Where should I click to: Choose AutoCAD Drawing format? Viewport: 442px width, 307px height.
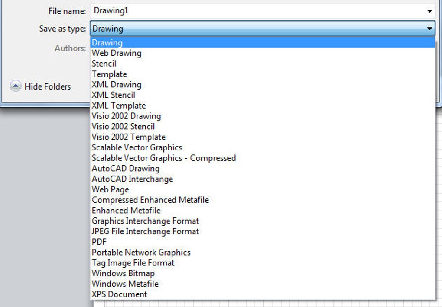point(263,168)
